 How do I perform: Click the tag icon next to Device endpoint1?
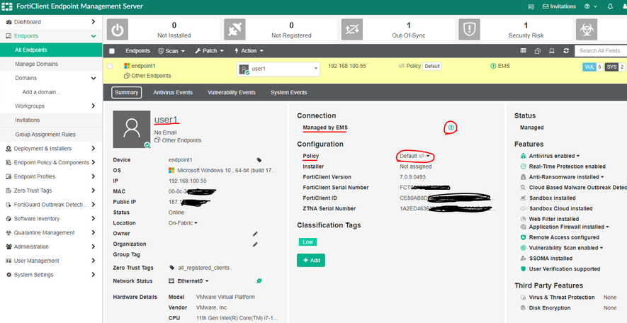[x=259, y=160]
